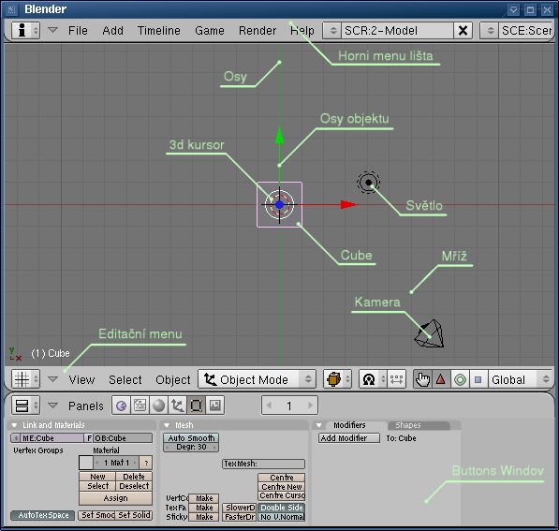Toggle fake user F button

tap(89, 438)
